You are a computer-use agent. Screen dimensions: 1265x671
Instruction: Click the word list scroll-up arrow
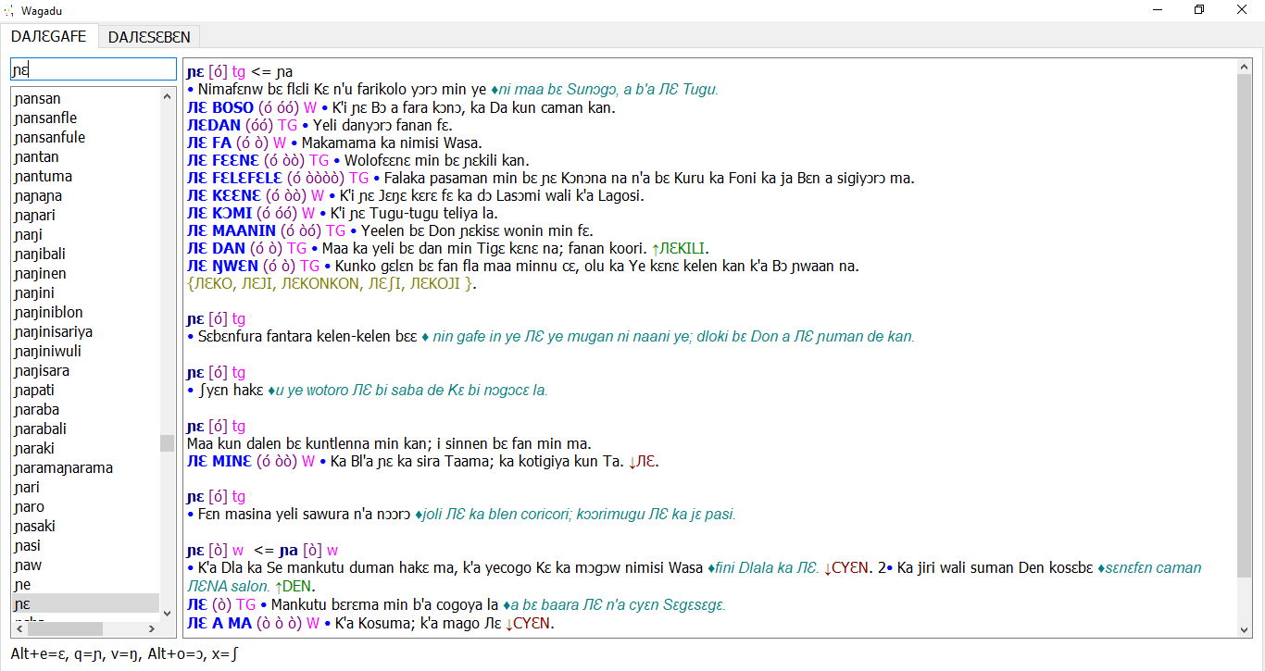click(168, 96)
